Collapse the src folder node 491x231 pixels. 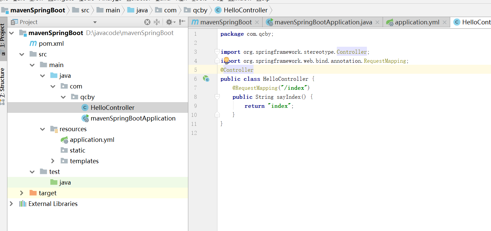pyautogui.click(x=22, y=54)
